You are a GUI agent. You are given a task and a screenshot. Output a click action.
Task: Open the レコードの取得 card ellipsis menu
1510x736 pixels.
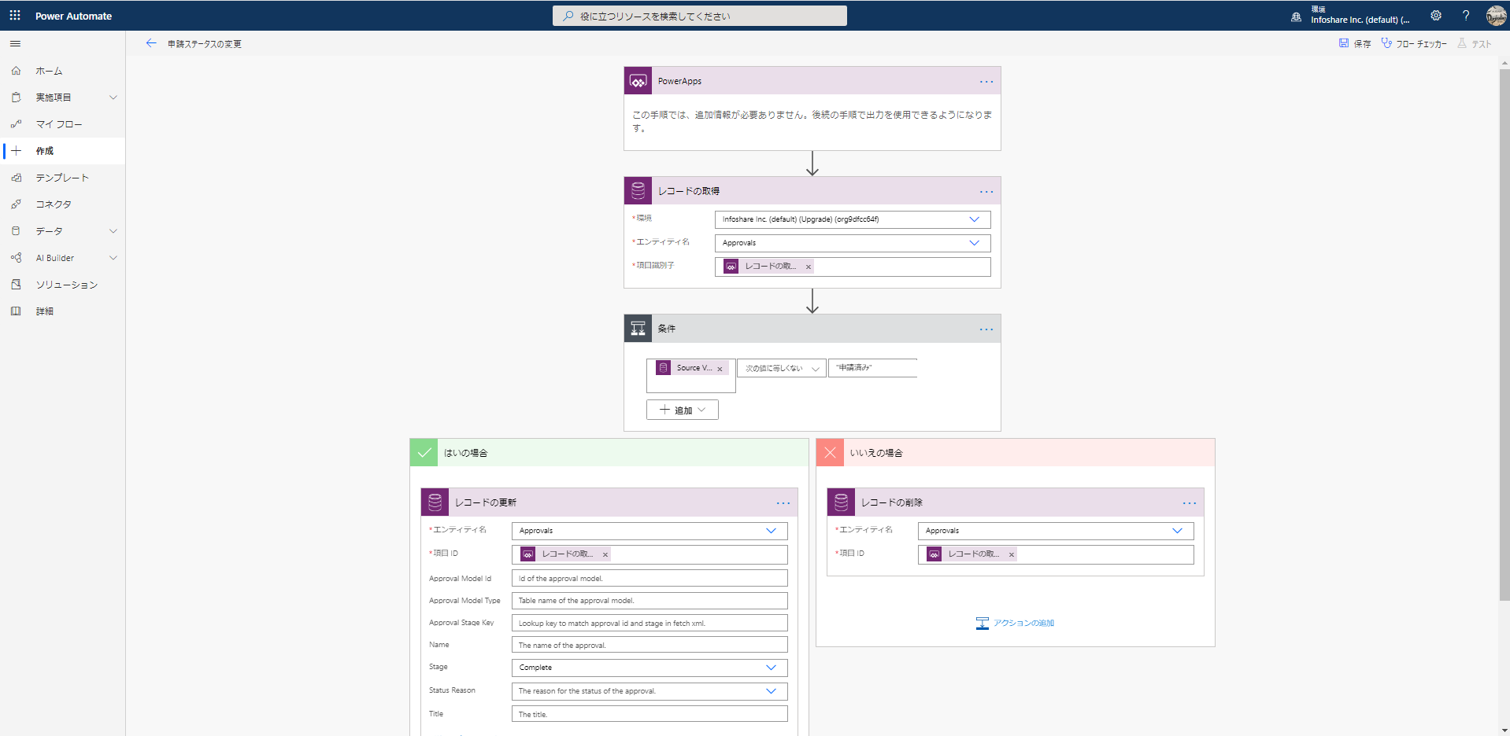pyautogui.click(x=986, y=192)
